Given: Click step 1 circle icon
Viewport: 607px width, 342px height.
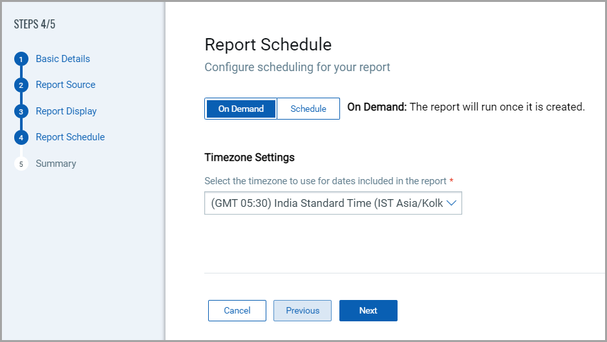Looking at the screenshot, I should pos(21,59).
